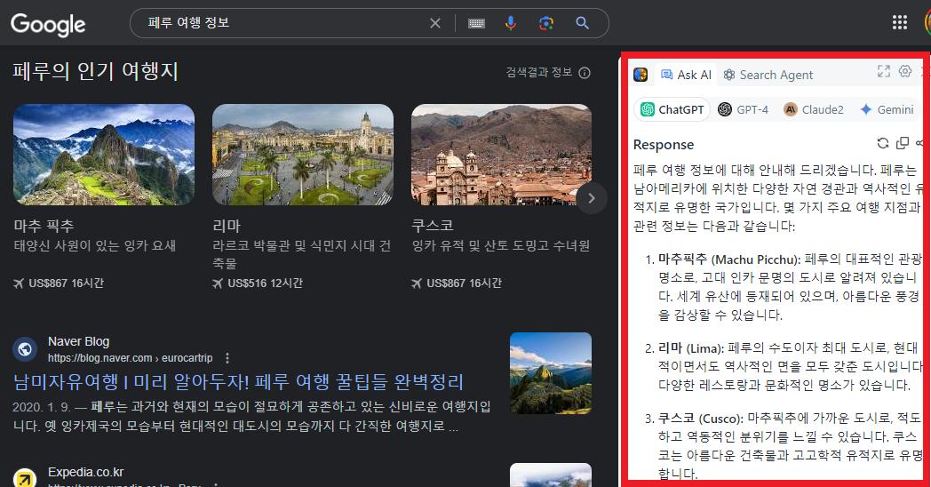Switch to the Ask AI tab

coord(686,75)
